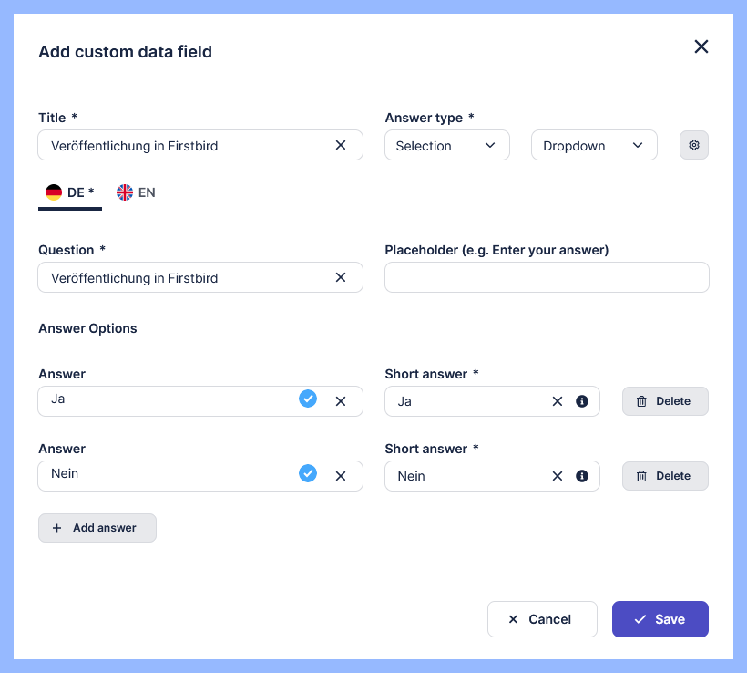Show info for 'Ja' short answer
Screen dimensions: 747x673
coord(582,401)
